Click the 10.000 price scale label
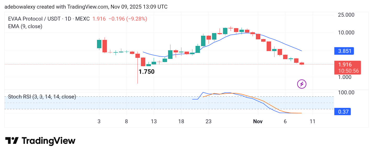Viewport: 373px width, 154px height. (x=346, y=33)
